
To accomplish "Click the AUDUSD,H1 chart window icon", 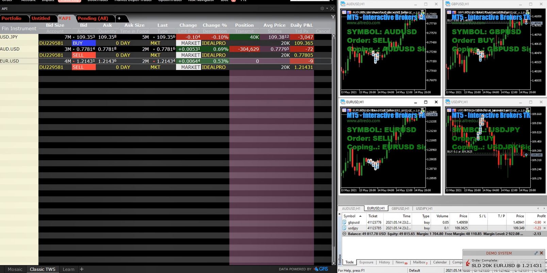I will (x=343, y=4).
